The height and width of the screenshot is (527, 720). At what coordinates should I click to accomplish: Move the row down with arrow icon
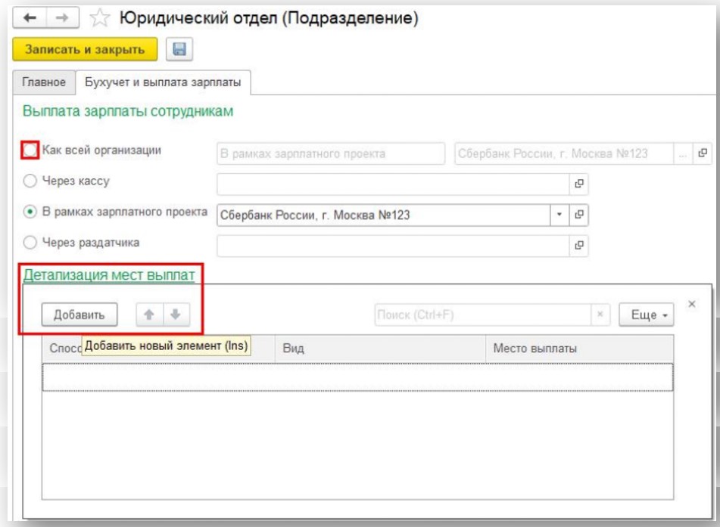click(176, 315)
